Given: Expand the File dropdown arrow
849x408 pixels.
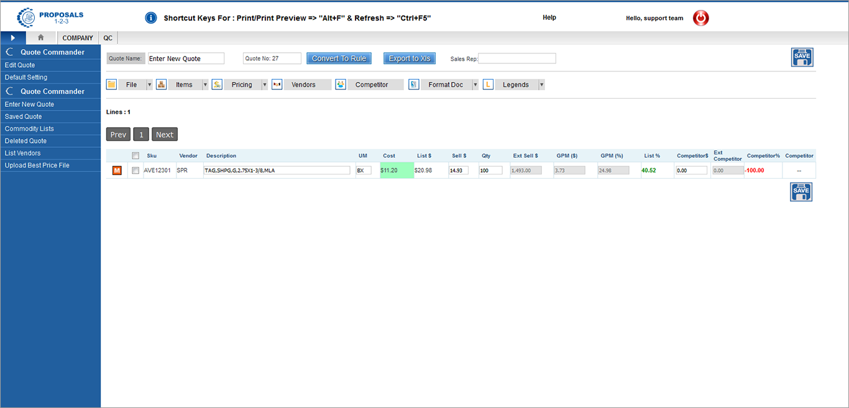Looking at the screenshot, I should point(149,84).
